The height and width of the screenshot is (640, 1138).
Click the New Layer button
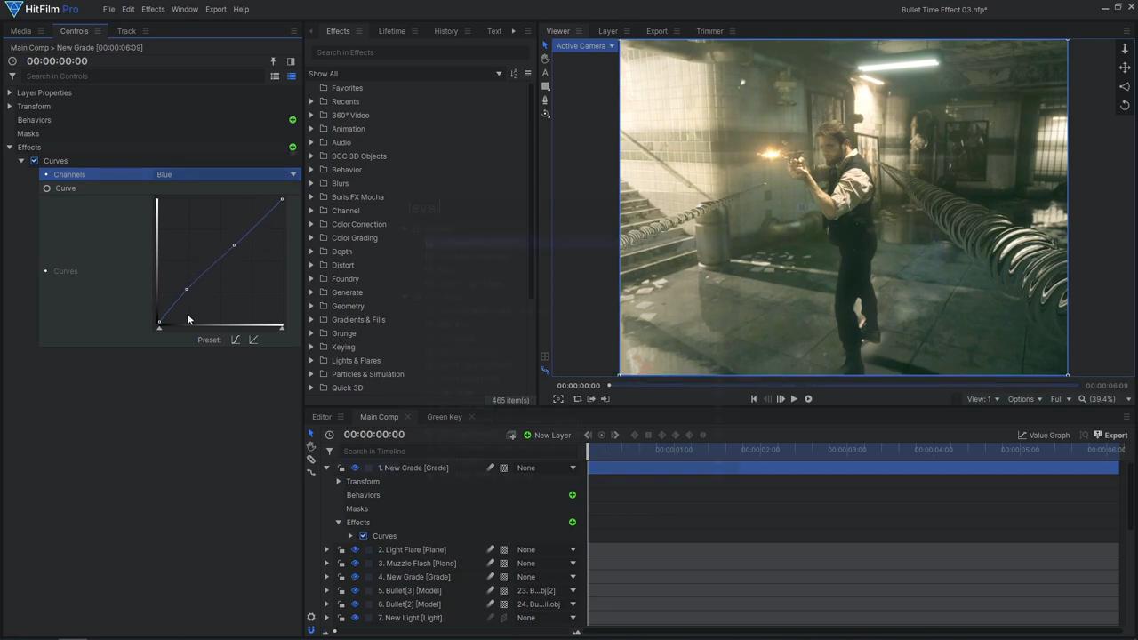pos(547,436)
